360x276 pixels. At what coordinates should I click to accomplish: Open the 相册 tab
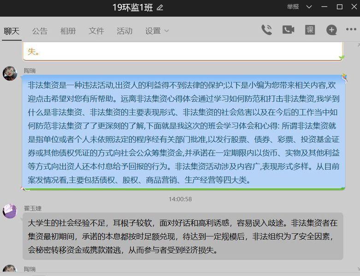coord(68,31)
